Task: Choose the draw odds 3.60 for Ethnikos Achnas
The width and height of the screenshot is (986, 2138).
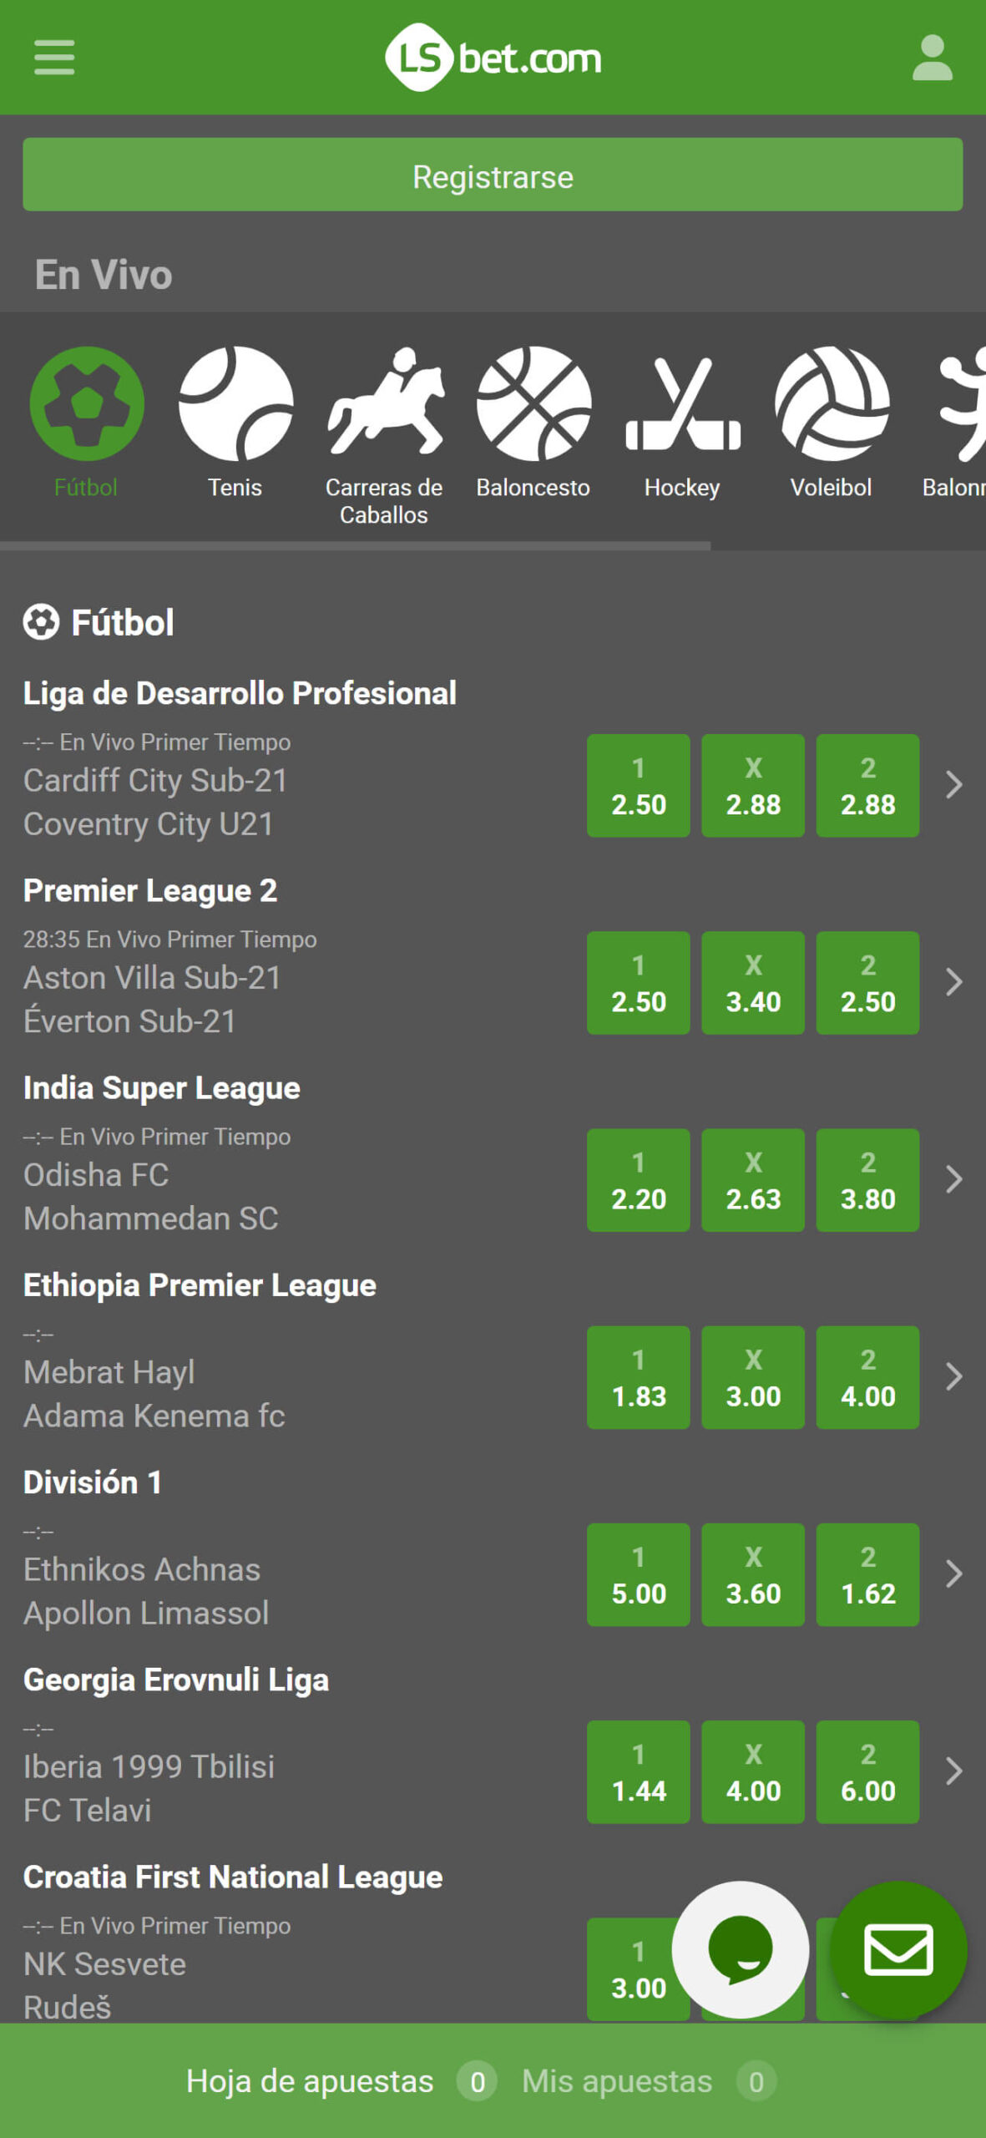Action: click(x=753, y=1574)
